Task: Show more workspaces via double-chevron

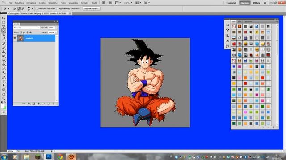Action: coord(265,3)
